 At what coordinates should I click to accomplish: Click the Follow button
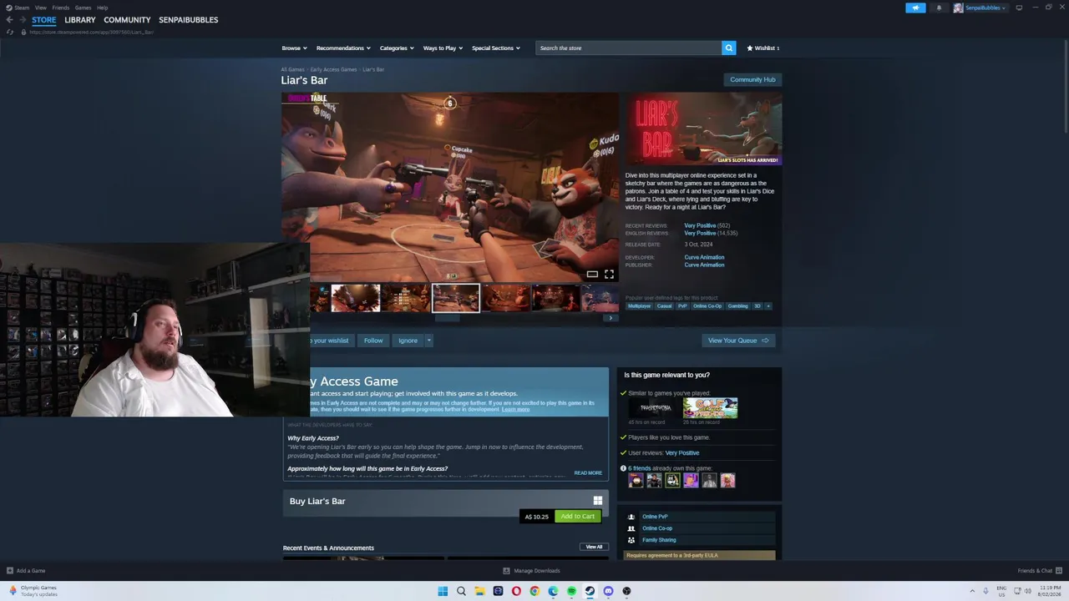[x=373, y=341]
